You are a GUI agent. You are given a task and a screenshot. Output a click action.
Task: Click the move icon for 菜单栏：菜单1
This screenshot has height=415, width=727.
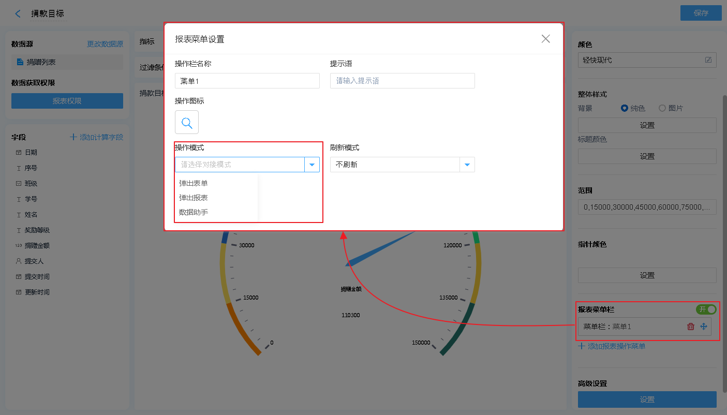[704, 327]
